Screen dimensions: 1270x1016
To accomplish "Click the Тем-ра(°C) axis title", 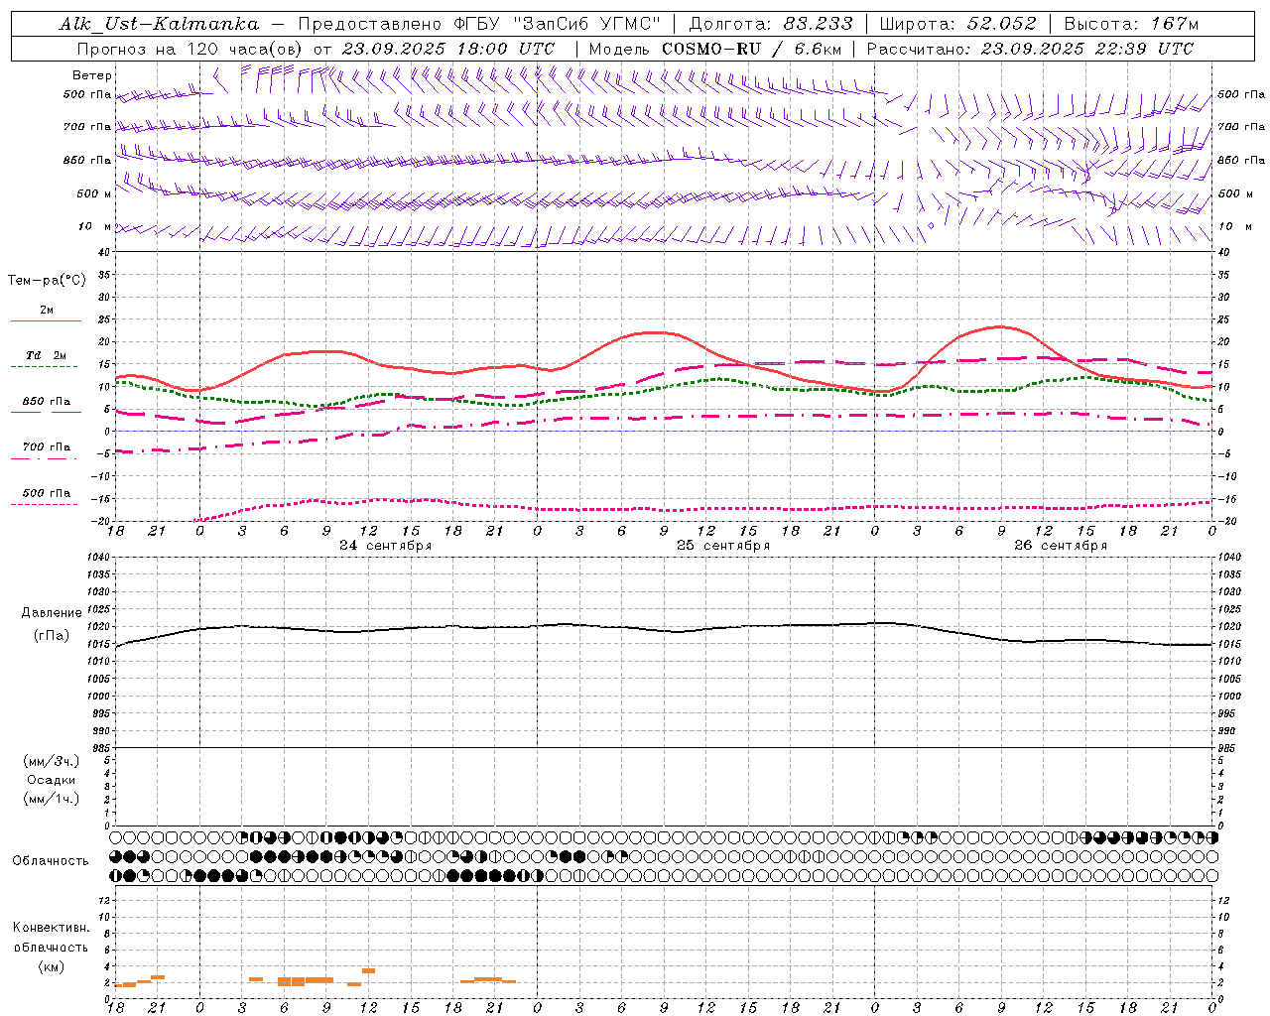I will [x=47, y=281].
